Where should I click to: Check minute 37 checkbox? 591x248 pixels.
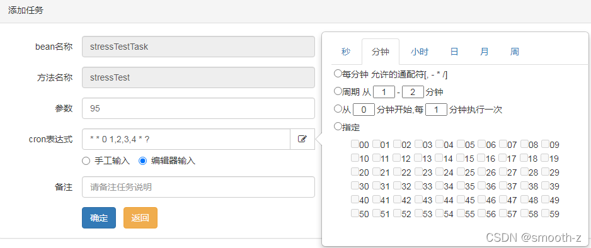point(503,186)
